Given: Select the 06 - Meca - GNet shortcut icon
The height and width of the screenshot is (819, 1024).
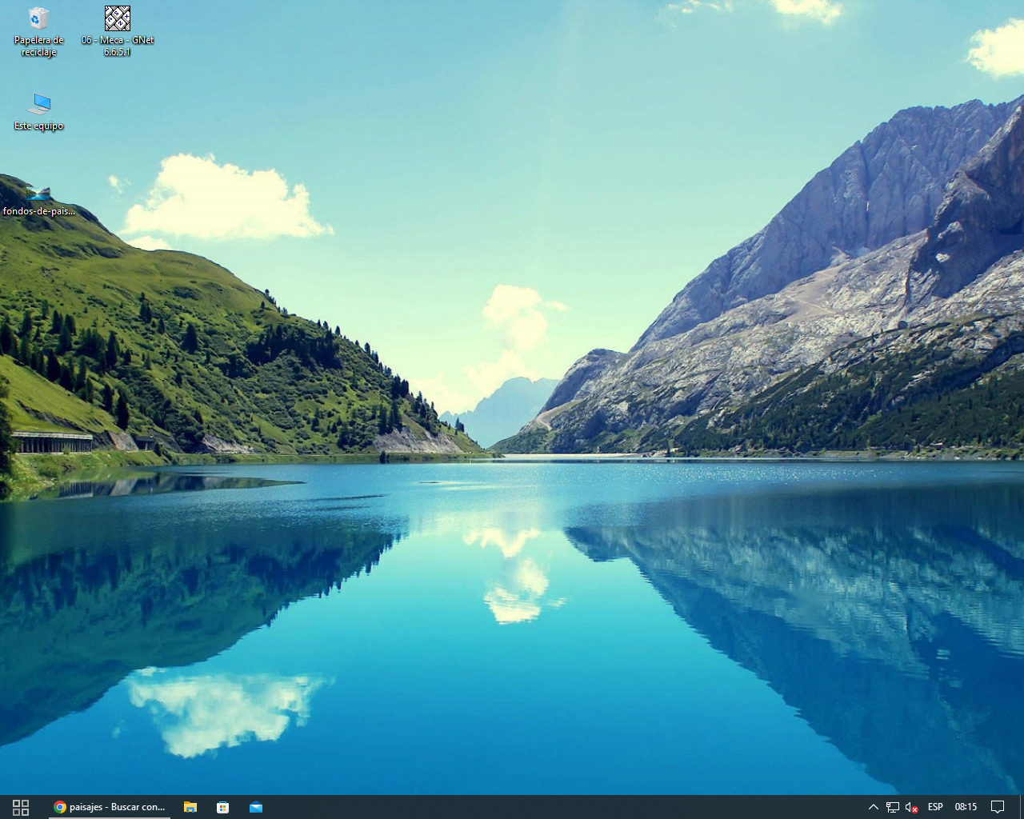Looking at the screenshot, I should point(118,18).
